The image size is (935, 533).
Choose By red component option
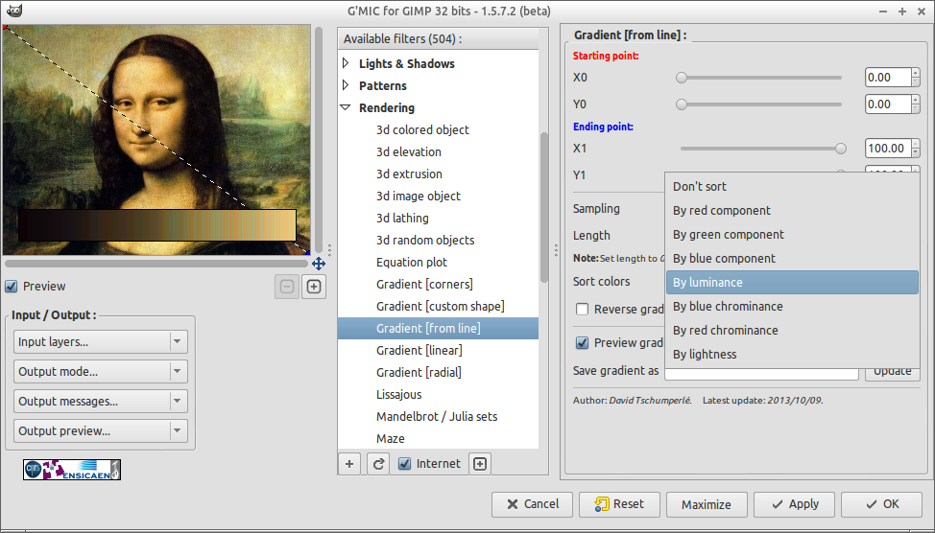(x=793, y=210)
